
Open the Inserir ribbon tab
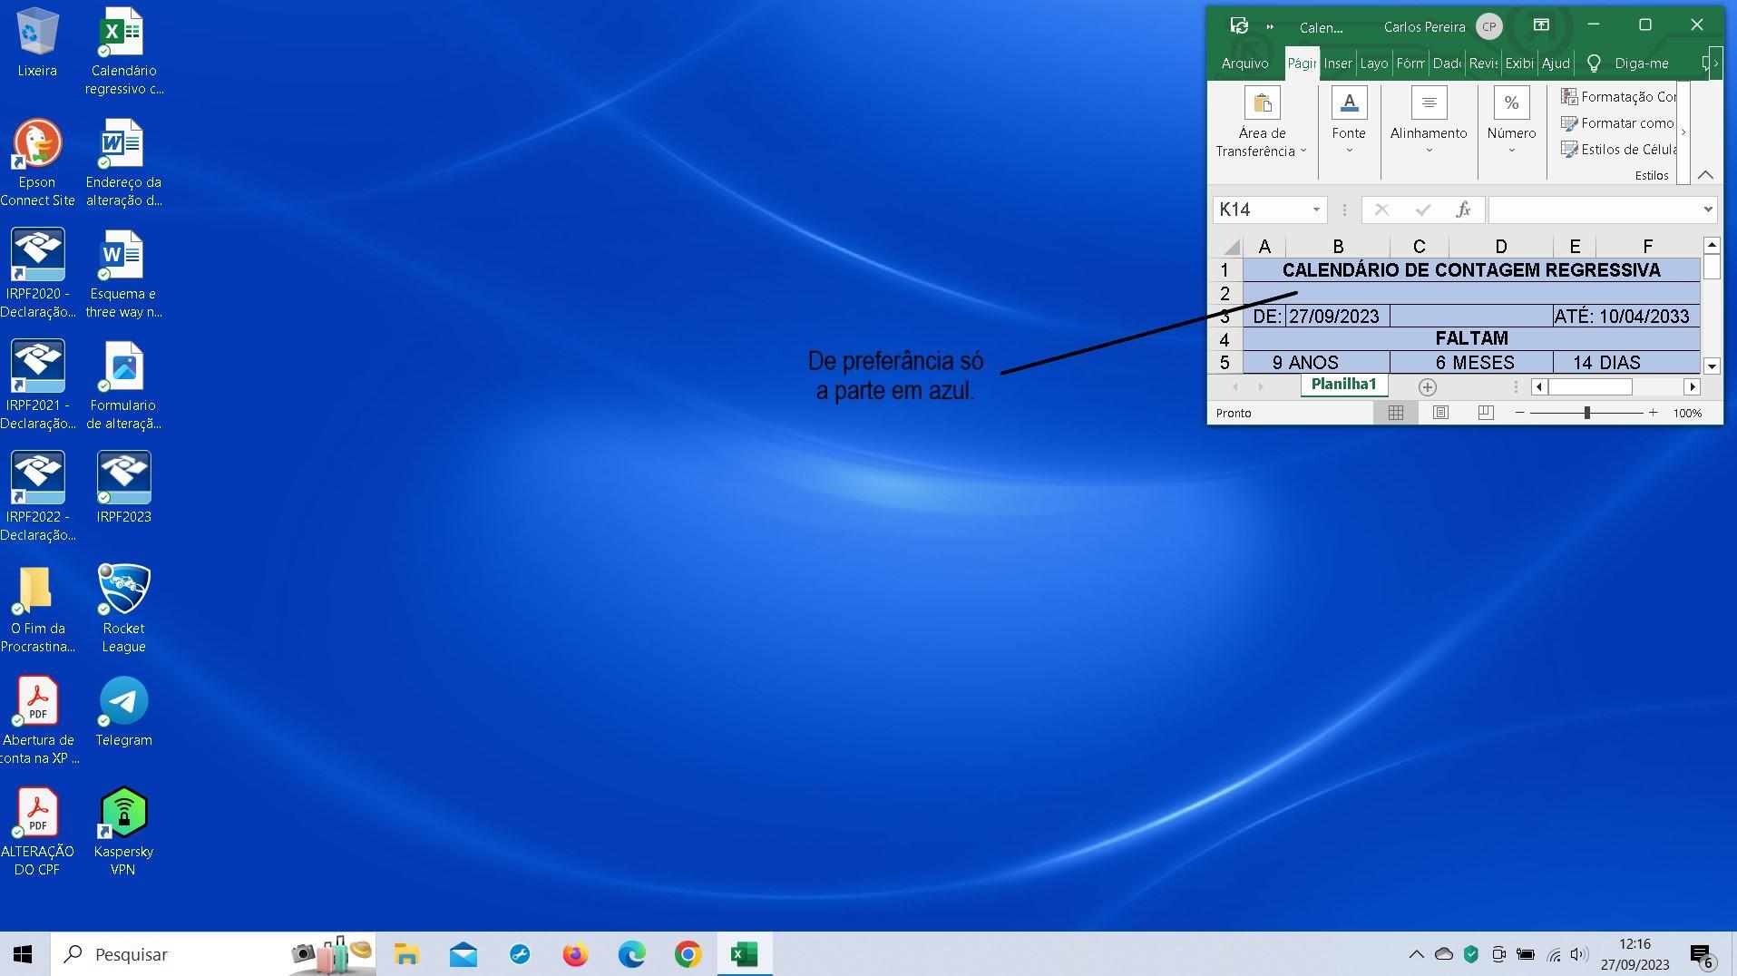(1338, 63)
